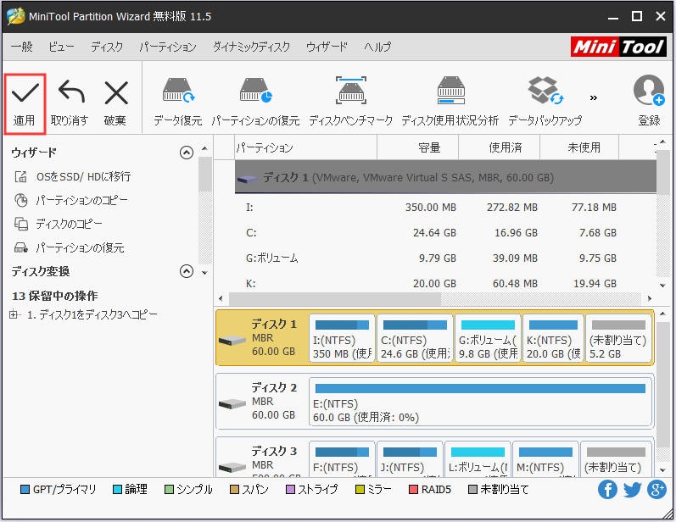Click the 取り消す (Undo) arrow icon
676x522 pixels.
tap(71, 92)
